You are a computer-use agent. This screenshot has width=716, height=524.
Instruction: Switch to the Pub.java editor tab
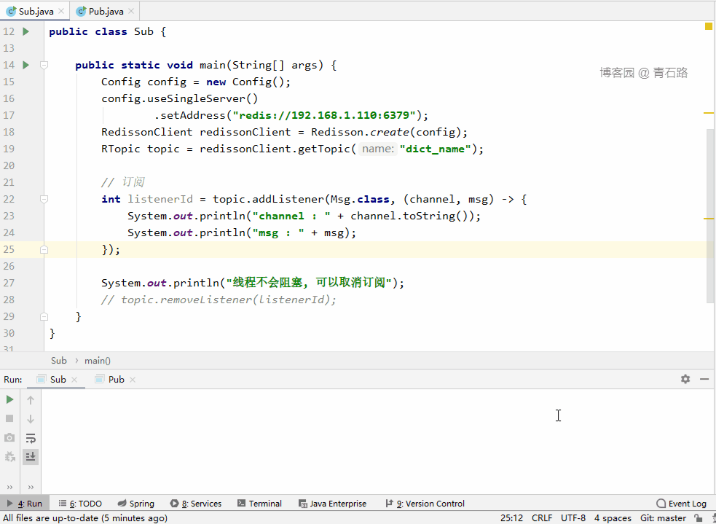coord(106,12)
